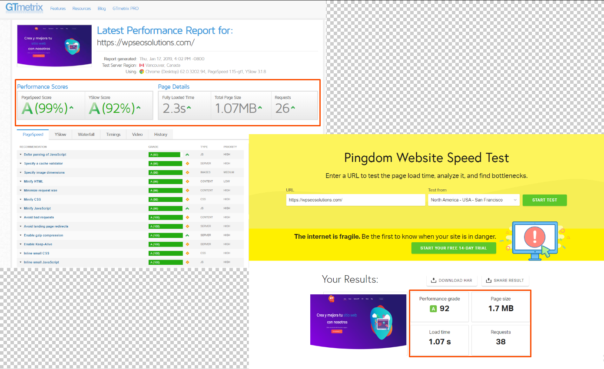
Task: Click the Pingdom Page size value 1.7 MB
Action: point(501,309)
